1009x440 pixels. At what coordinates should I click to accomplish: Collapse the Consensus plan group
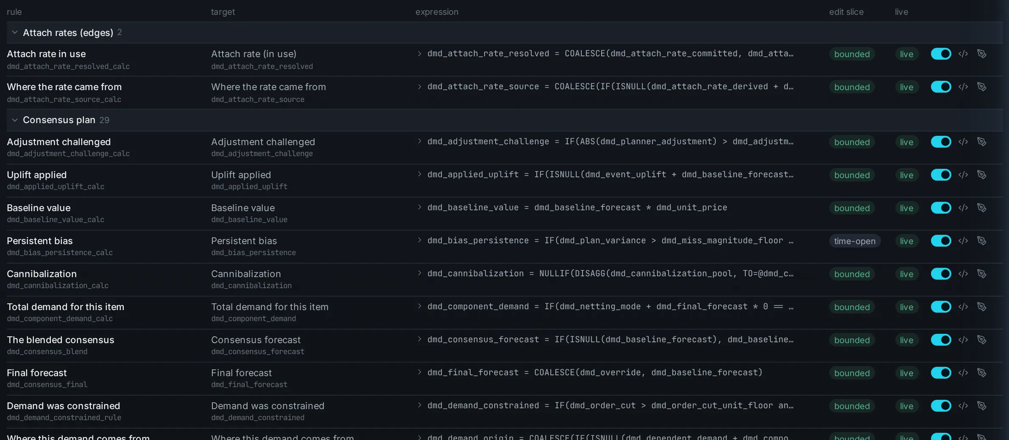point(15,120)
